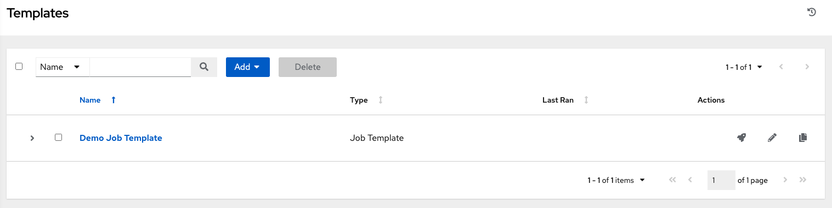Click the Delete button

(308, 67)
